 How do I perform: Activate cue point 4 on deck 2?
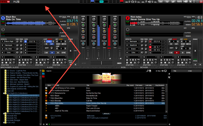tap(150, 50)
